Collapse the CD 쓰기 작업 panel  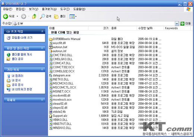coord(42,31)
